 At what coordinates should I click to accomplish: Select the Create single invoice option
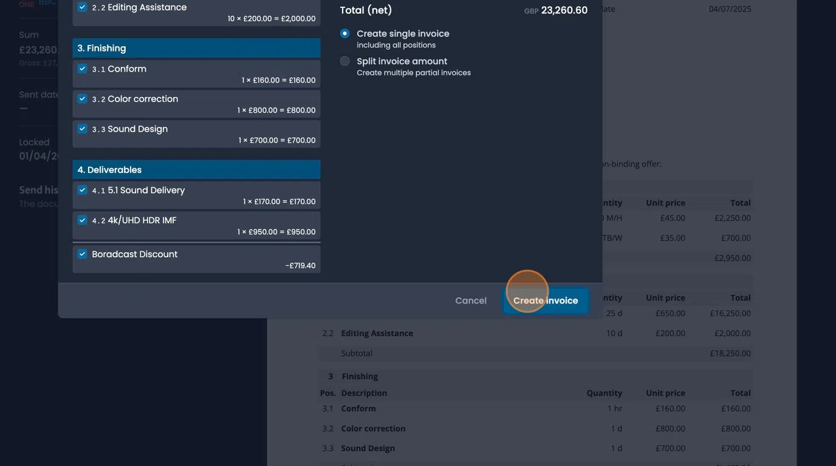tap(344, 33)
